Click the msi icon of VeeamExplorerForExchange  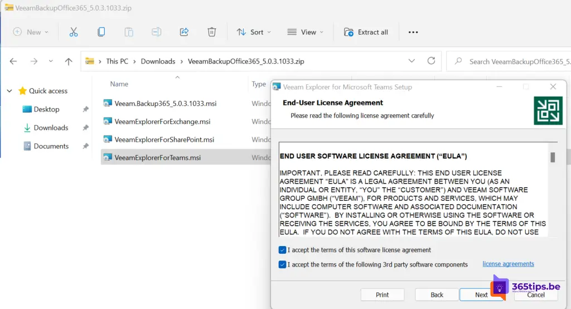108,121
